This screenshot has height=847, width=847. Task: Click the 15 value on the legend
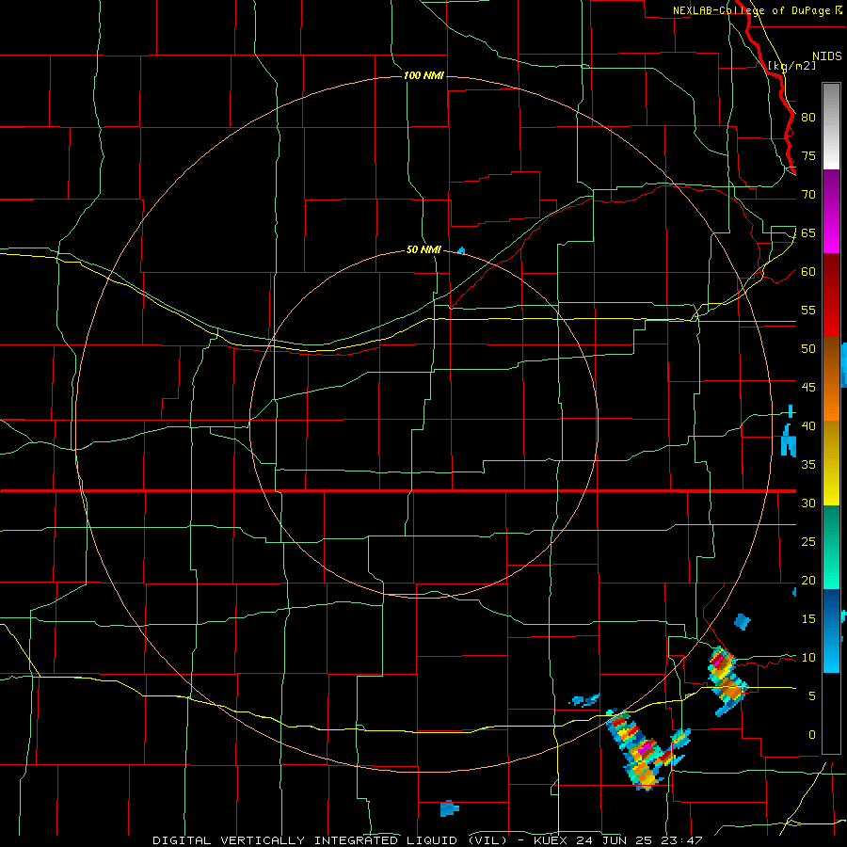808,619
